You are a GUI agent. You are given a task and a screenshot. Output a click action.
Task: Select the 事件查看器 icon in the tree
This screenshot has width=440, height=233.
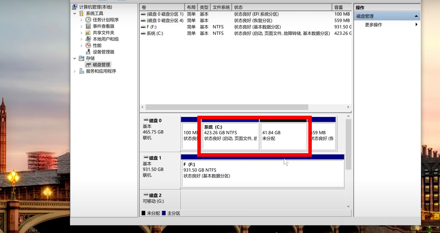pyautogui.click(x=88, y=26)
